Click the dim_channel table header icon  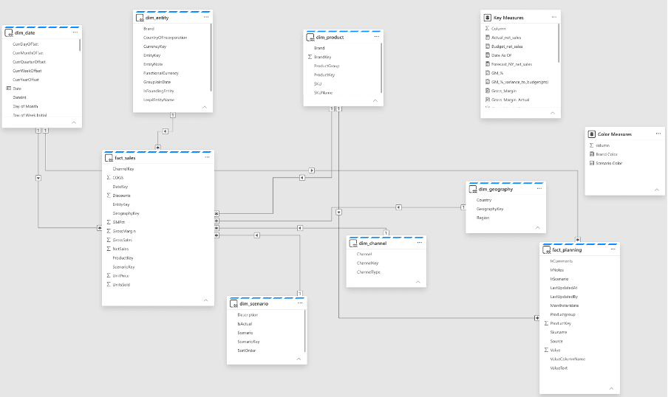(353, 244)
